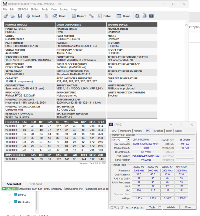Click the padlock icon in the toolbar

click(x=46, y=16)
